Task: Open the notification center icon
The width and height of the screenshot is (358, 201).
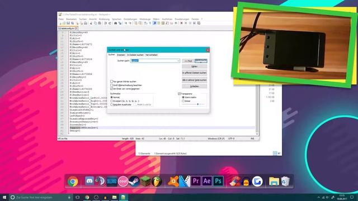Action: pos(352,197)
